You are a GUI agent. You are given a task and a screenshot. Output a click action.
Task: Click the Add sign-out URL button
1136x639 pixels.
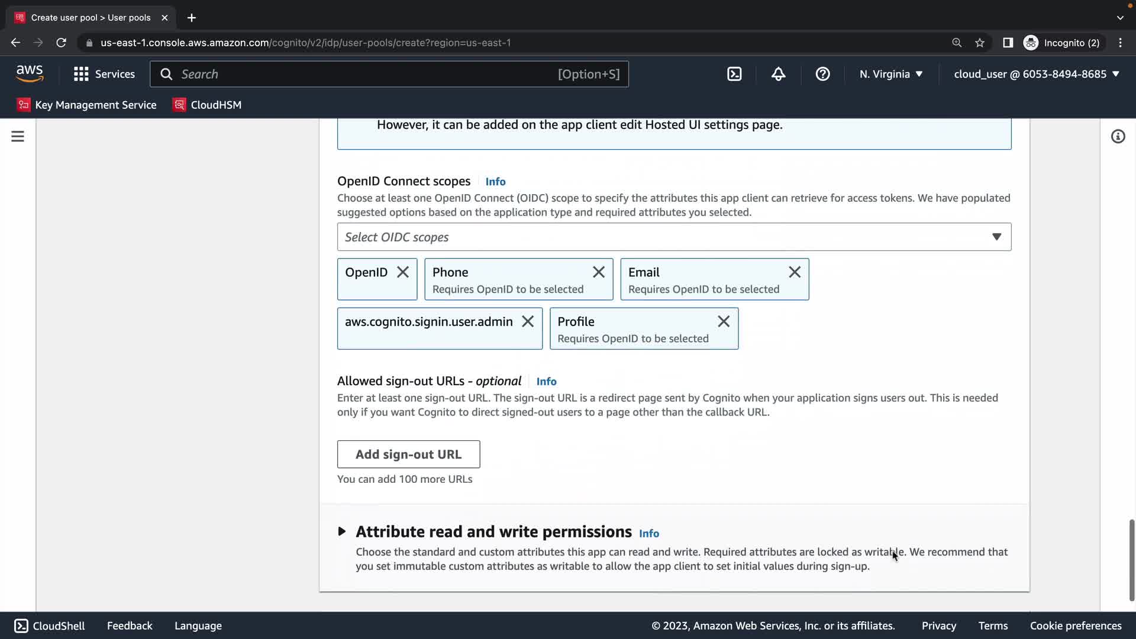point(408,454)
